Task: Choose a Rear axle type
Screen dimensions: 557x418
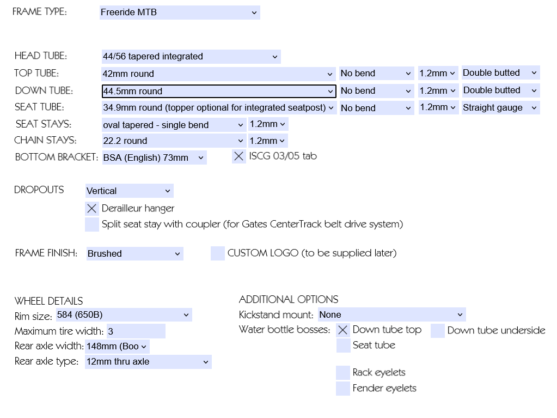Action: pyautogui.click(x=148, y=362)
